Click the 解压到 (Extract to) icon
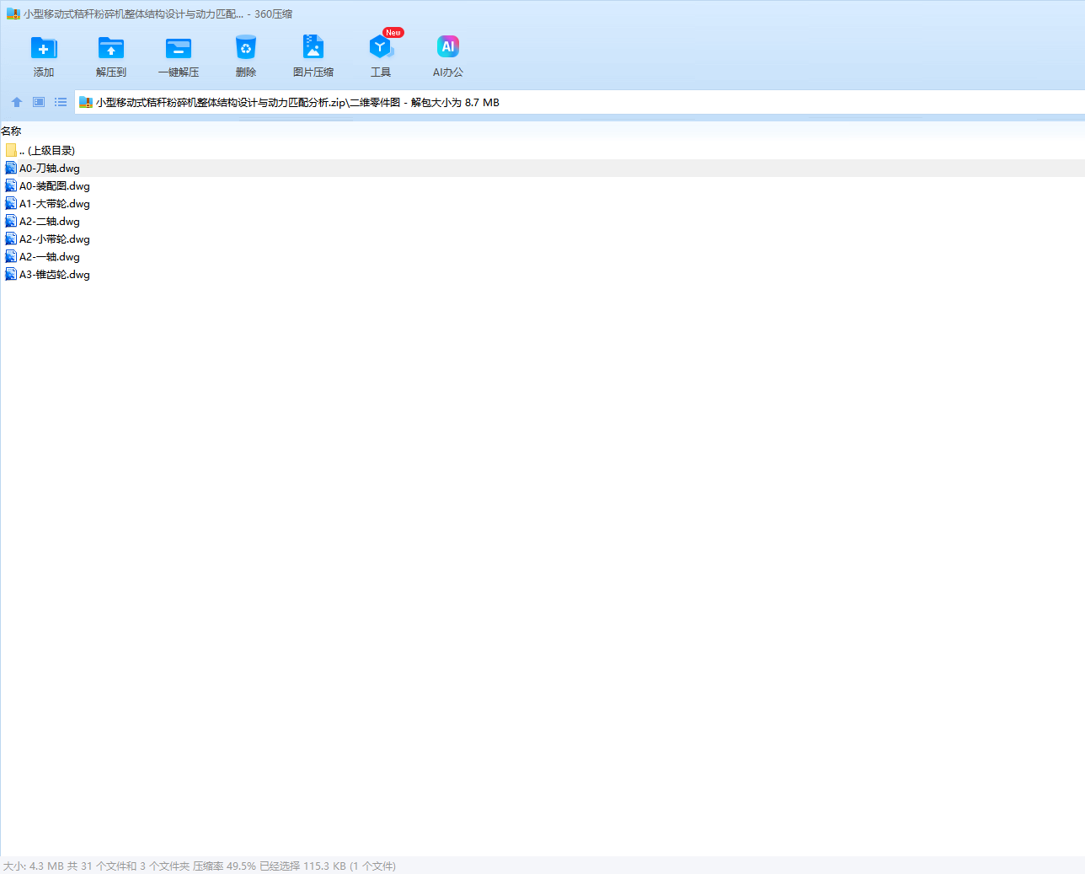This screenshot has width=1085, height=874. [111, 48]
